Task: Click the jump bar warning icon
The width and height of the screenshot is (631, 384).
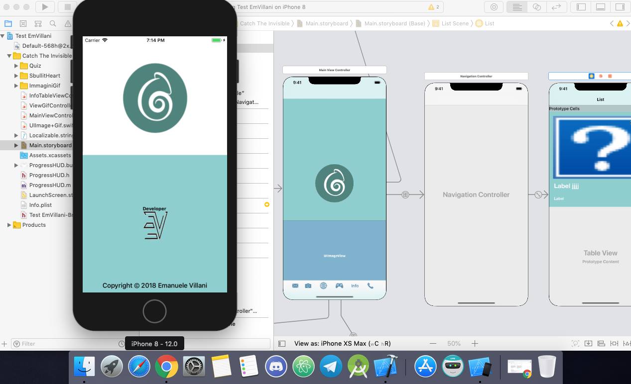Action: click(x=620, y=23)
